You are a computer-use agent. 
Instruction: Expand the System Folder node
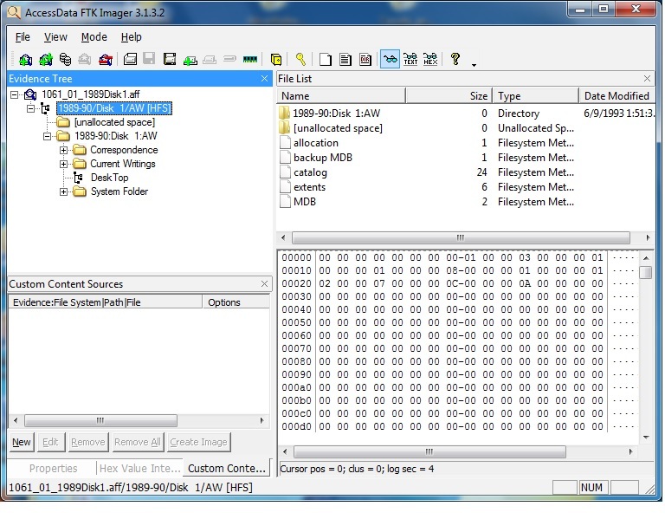coord(63,191)
